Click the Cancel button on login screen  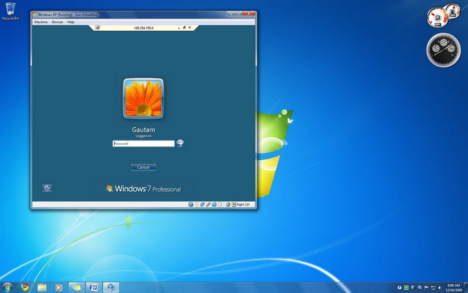pos(143,167)
